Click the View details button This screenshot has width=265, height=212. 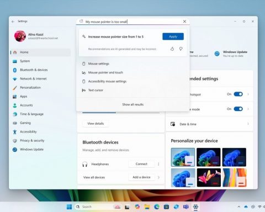pos(96,124)
